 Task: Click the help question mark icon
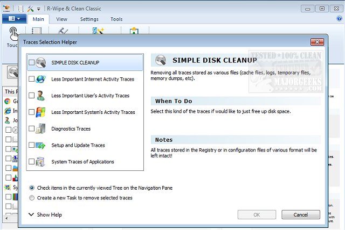coord(339,18)
